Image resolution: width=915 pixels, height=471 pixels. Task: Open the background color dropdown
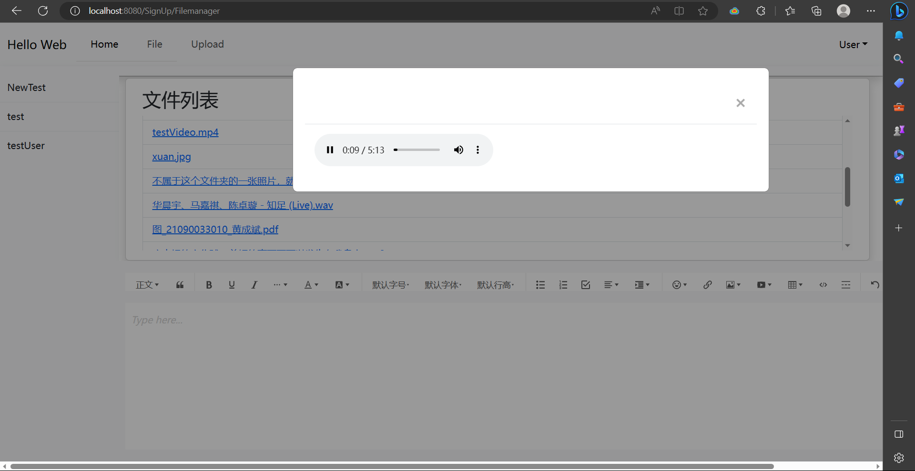pos(342,285)
